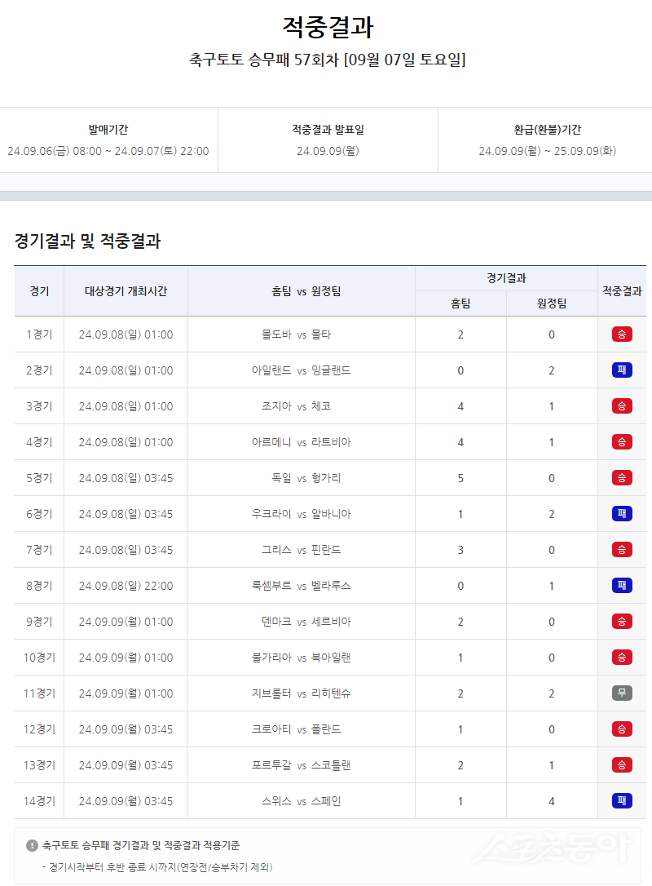Select the 발매기간 information panel
This screenshot has height=886, width=652.
(x=108, y=140)
